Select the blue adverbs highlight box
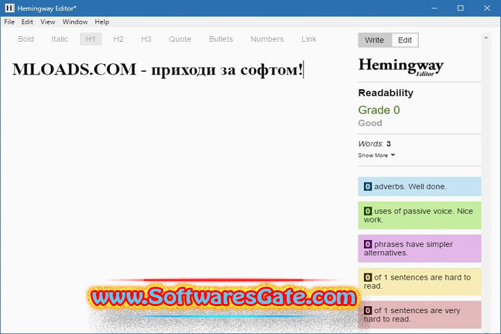501x334 pixels. (420, 186)
